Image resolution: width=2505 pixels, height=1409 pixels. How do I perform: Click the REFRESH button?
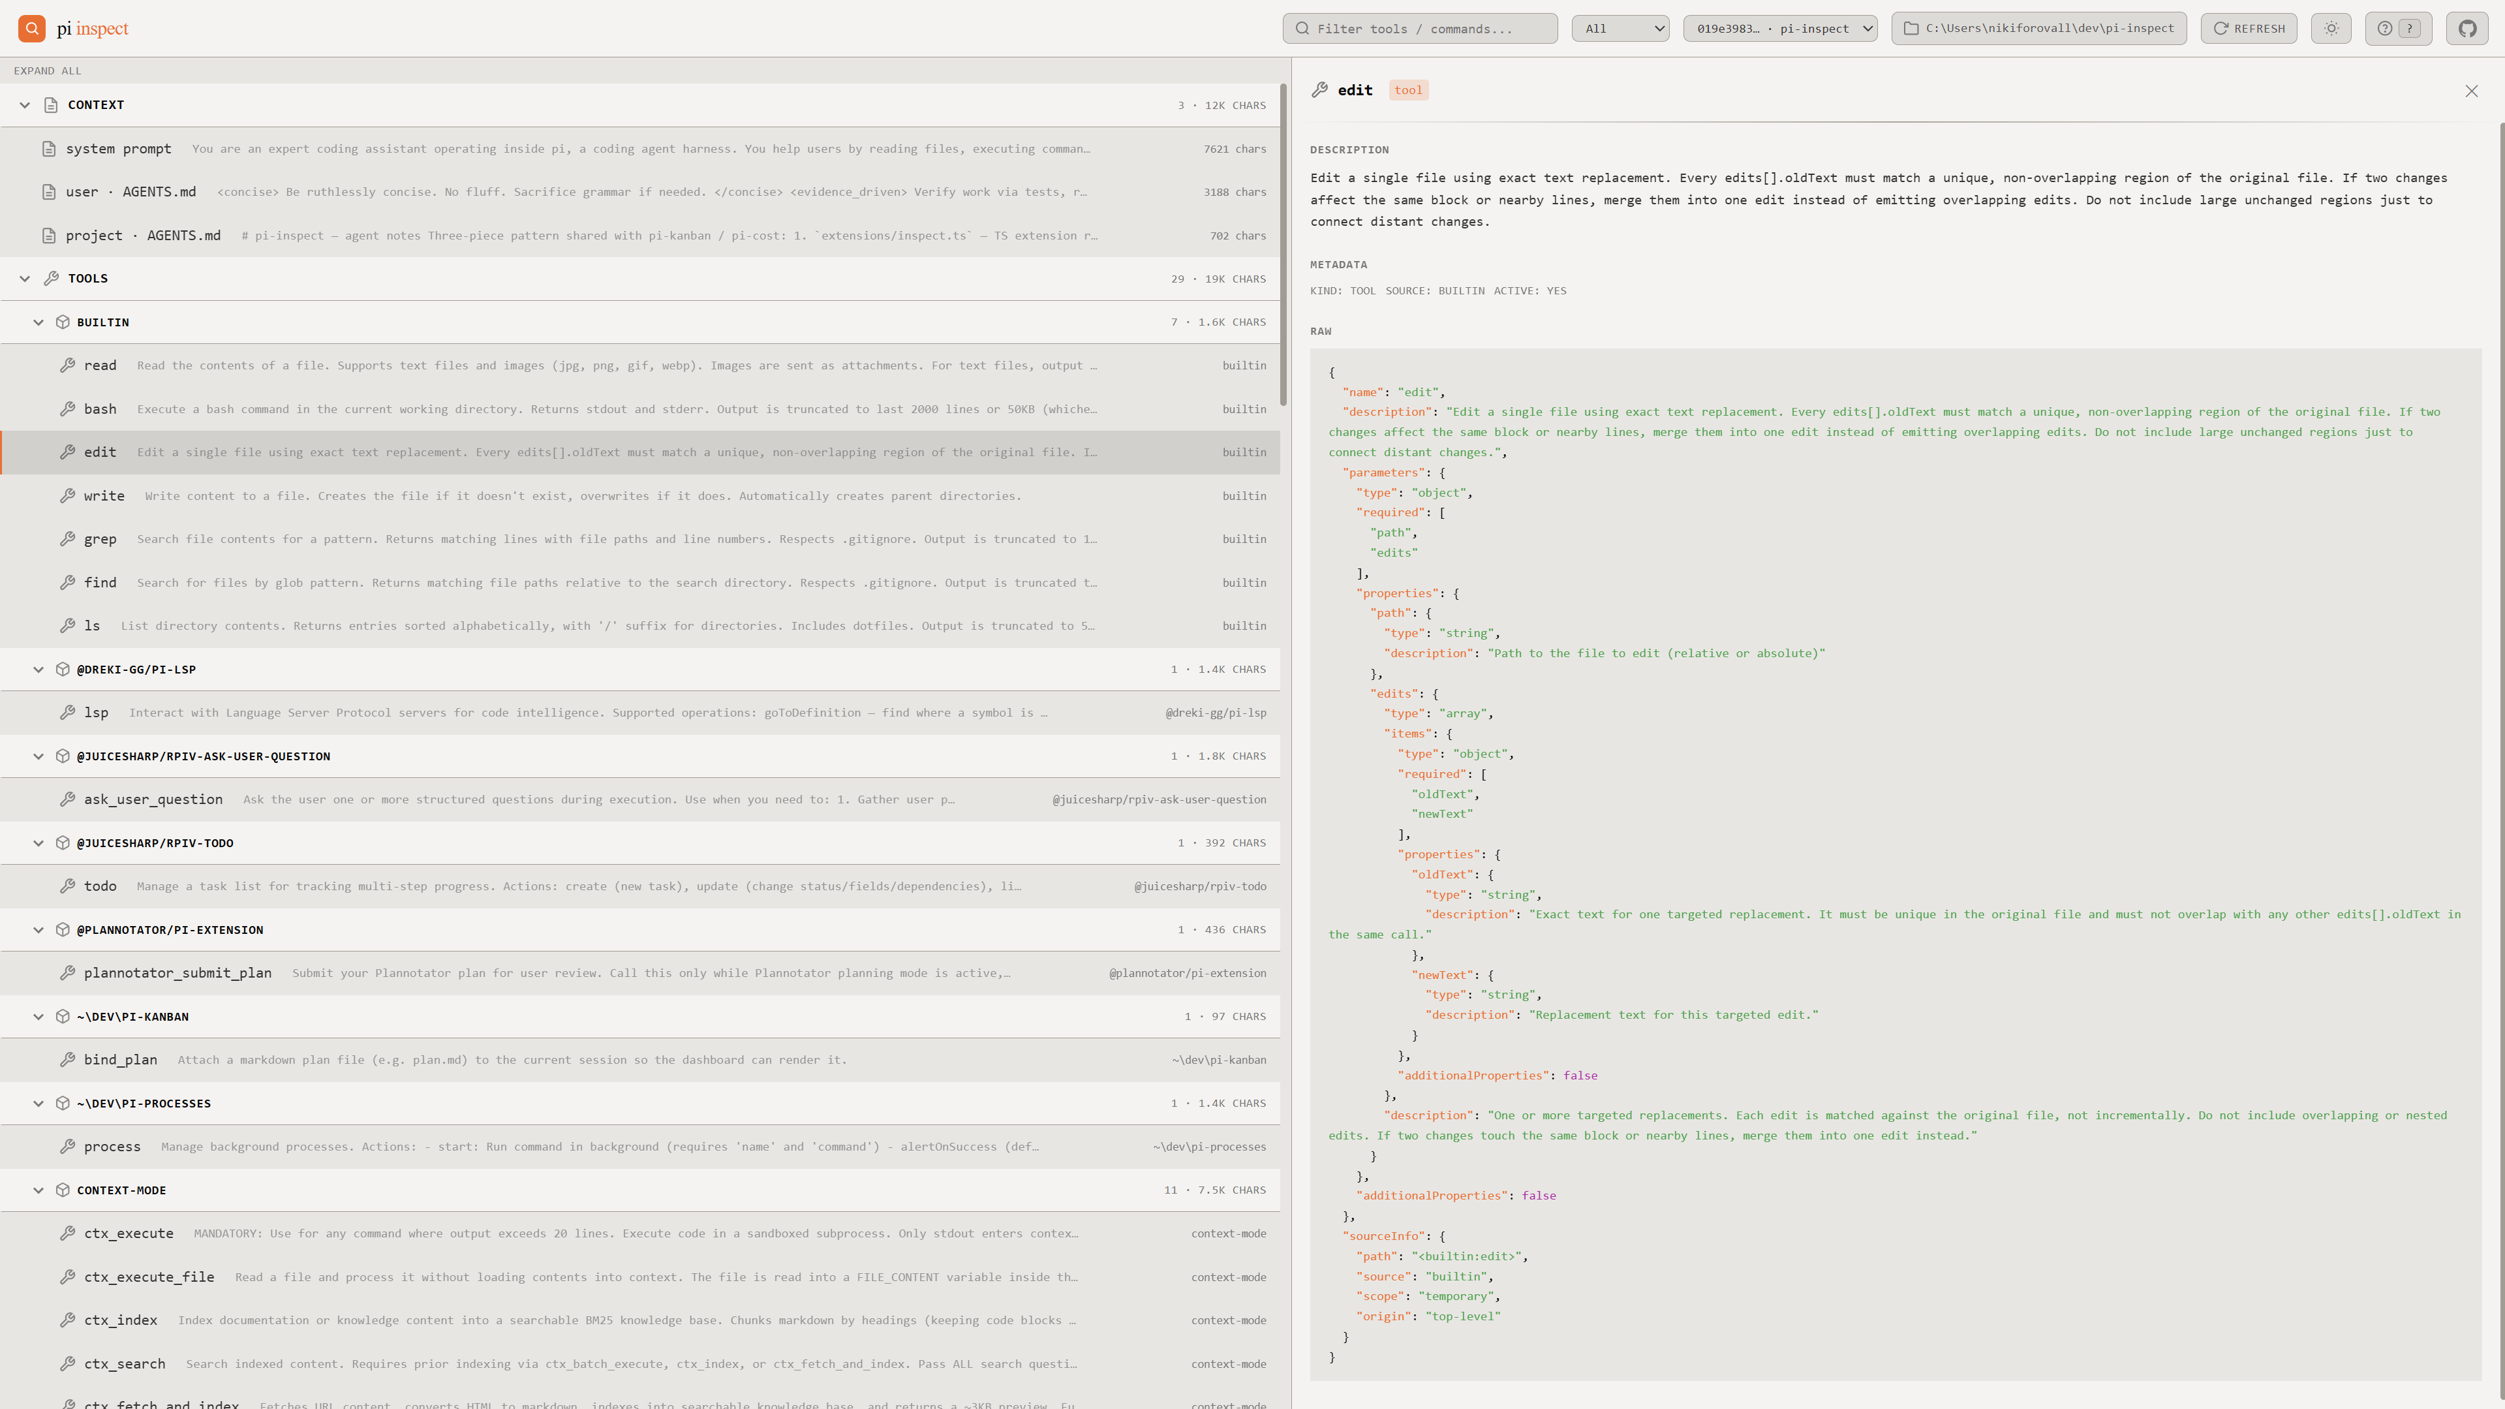[x=2249, y=28]
